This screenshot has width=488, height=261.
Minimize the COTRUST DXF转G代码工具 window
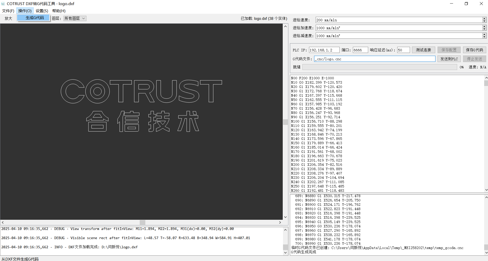[x=452, y=4]
